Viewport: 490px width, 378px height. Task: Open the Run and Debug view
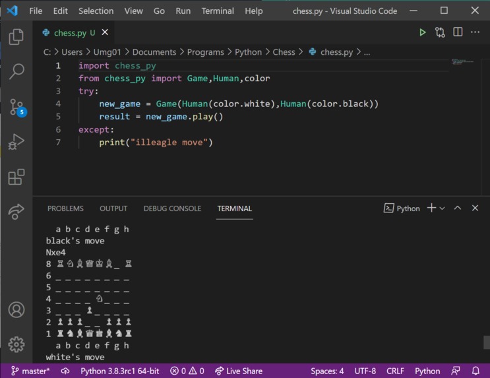[16, 142]
